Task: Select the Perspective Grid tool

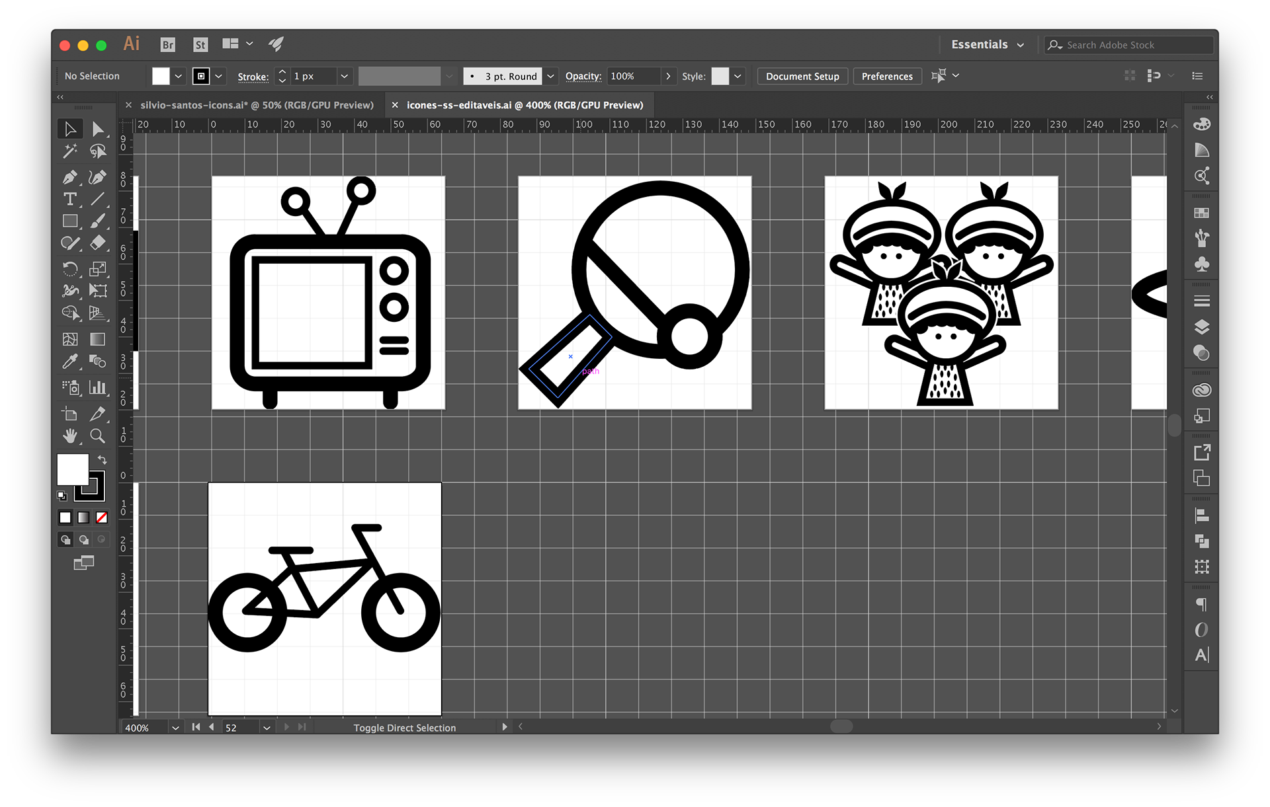Action: click(x=98, y=313)
